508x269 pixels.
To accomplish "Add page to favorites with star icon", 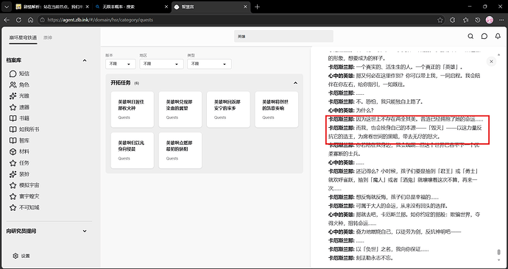I will point(440,20).
